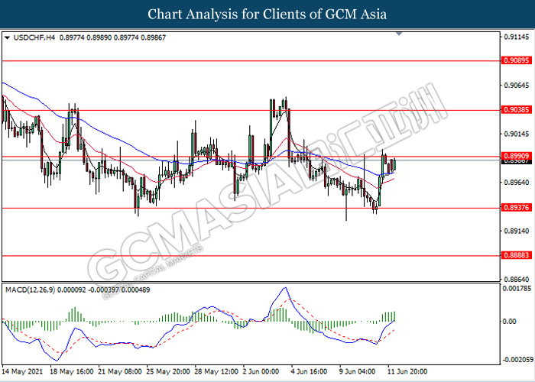This screenshot has height=382, width=535.
Task: Click the MACD 0.001785 scale value
Action: pyautogui.click(x=515, y=289)
